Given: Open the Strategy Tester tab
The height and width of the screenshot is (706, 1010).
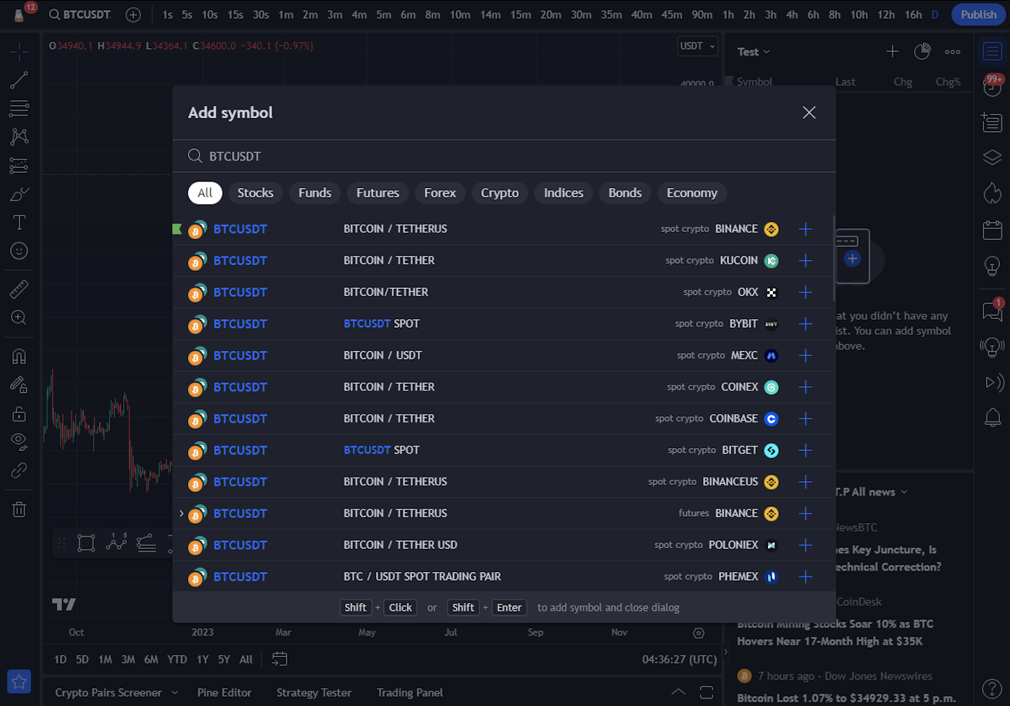Looking at the screenshot, I should 314,693.
